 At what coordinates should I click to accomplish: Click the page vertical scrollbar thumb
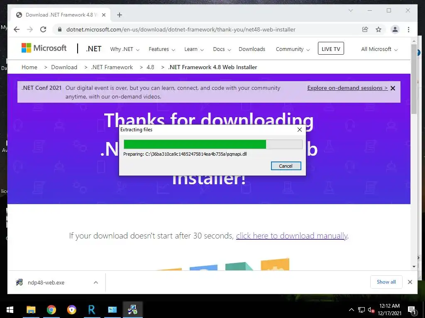(414, 79)
